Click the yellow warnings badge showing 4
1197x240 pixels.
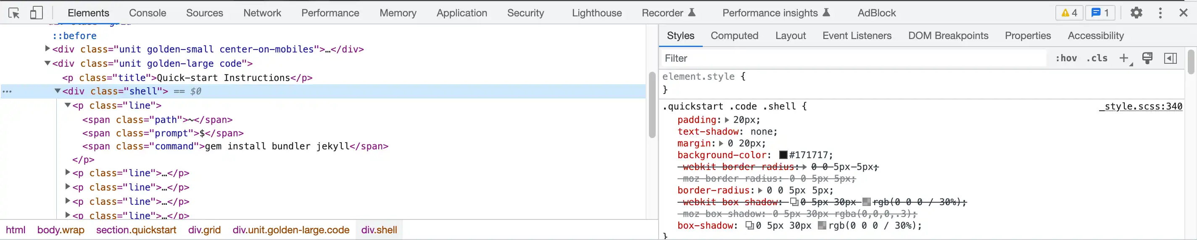click(x=1069, y=13)
